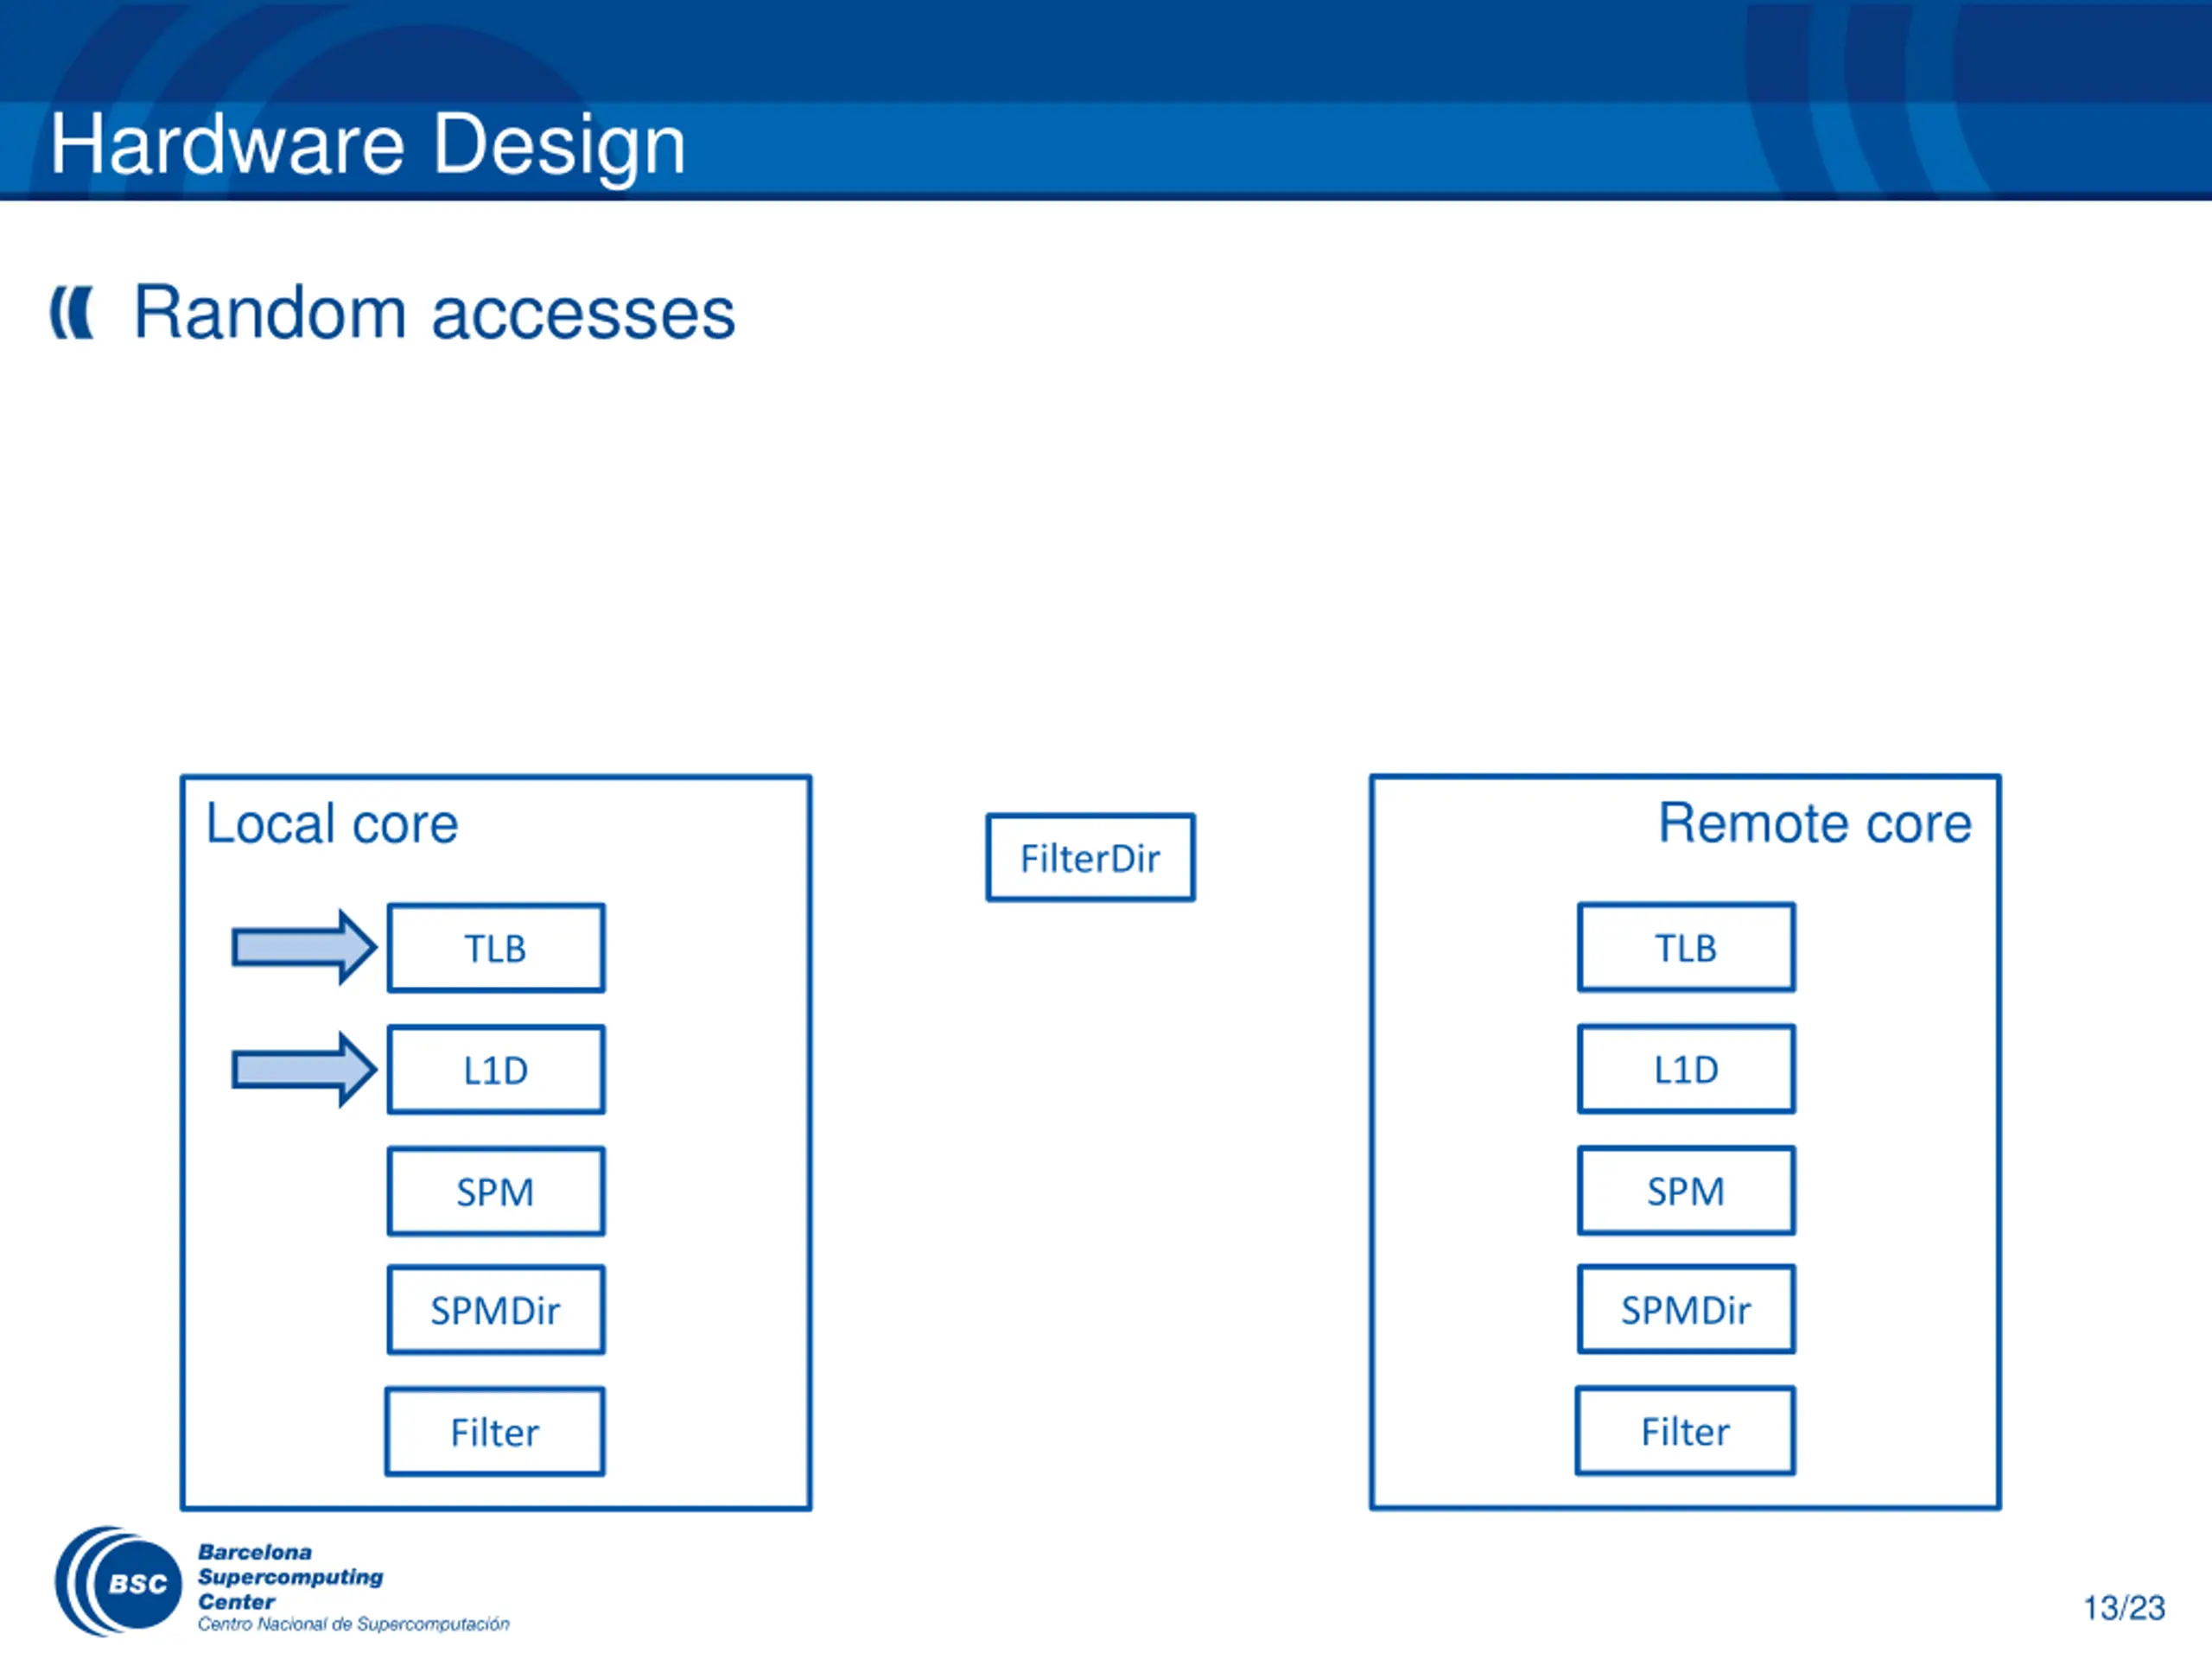The width and height of the screenshot is (2212, 1659).
Task: Click the Local core label
Action: 332,824
